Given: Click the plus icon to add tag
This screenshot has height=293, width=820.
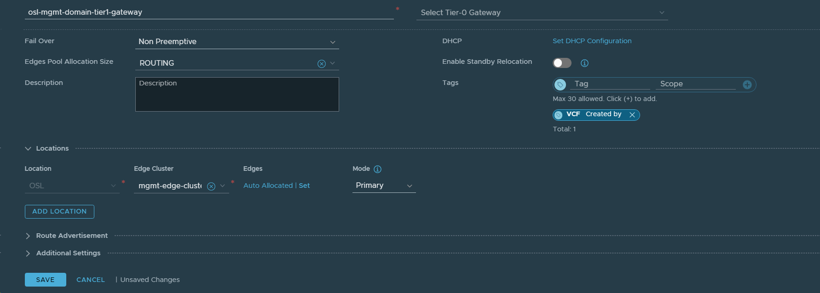Looking at the screenshot, I should 747,85.
